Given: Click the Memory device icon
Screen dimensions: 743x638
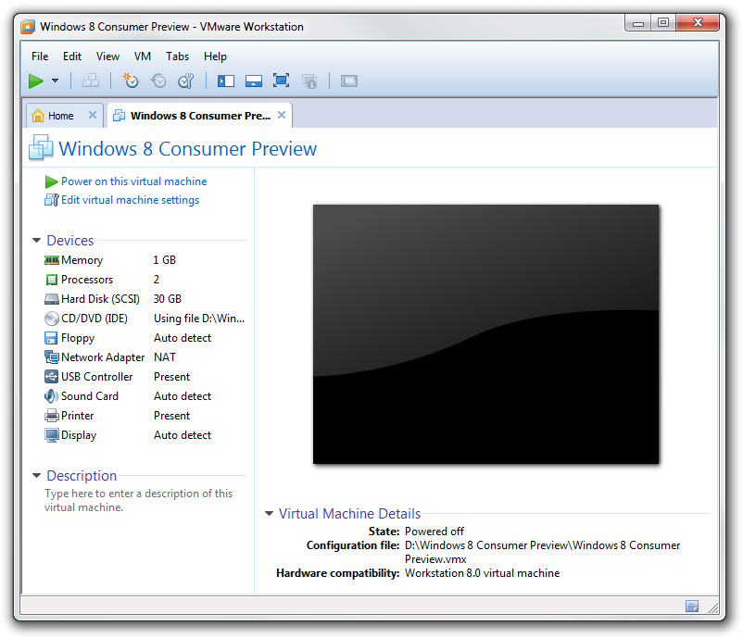Looking at the screenshot, I should coord(51,260).
